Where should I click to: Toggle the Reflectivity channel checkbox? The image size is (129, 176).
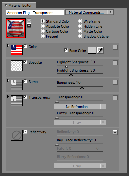click(25, 132)
